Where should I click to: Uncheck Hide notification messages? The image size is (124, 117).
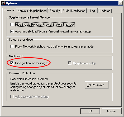click(12, 63)
